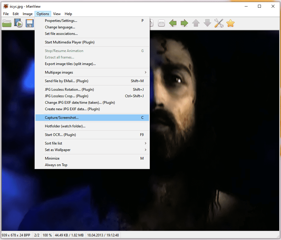Screen dimensions: 281x240
Task: Go to previous image with left arrow
Action: coord(173,23)
